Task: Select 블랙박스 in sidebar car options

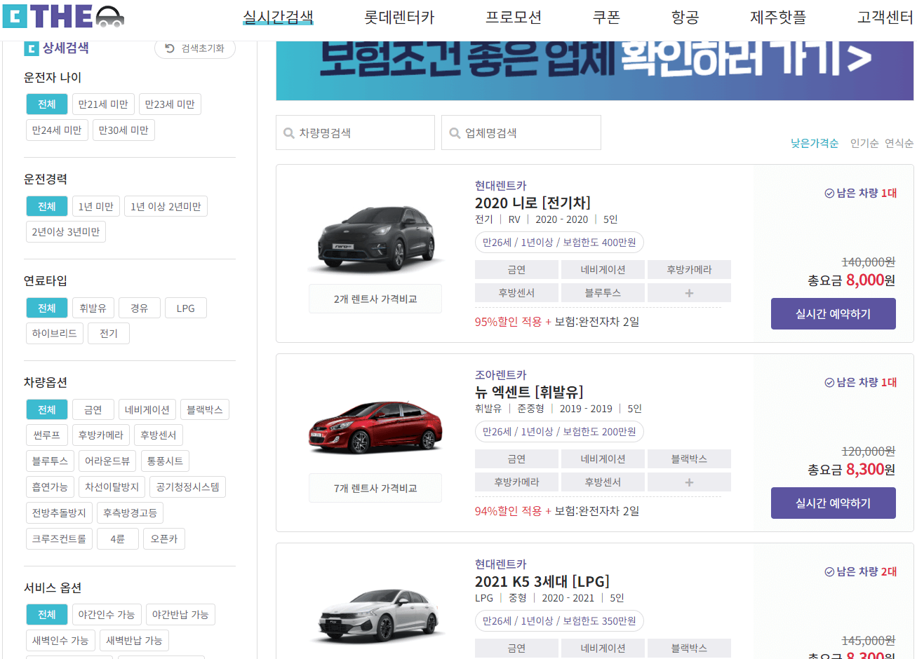Action: tap(205, 410)
